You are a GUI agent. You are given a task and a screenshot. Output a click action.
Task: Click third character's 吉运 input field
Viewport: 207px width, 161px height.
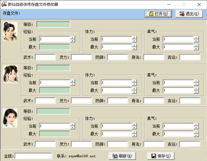(x=190, y=144)
